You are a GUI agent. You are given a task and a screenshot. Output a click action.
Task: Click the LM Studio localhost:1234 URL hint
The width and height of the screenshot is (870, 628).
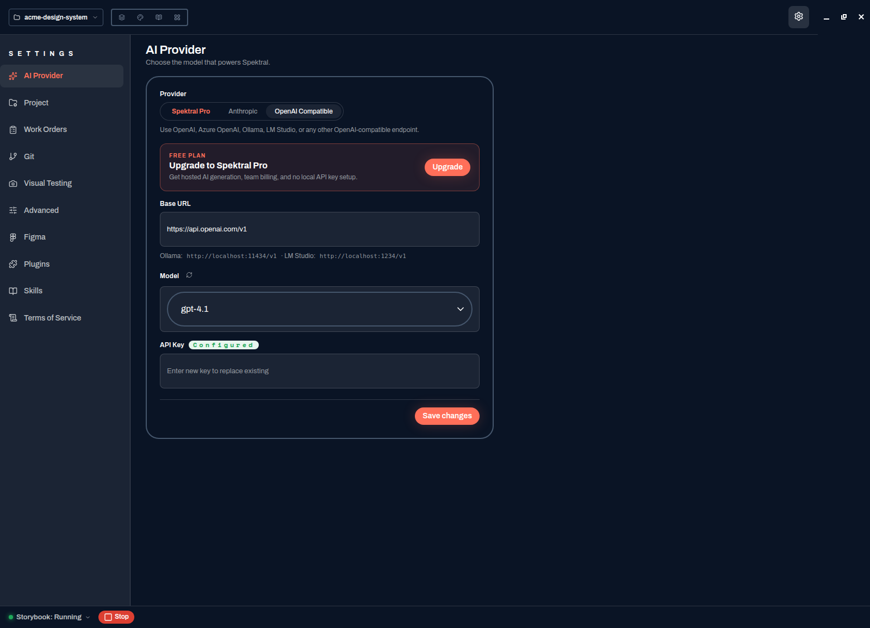click(363, 256)
